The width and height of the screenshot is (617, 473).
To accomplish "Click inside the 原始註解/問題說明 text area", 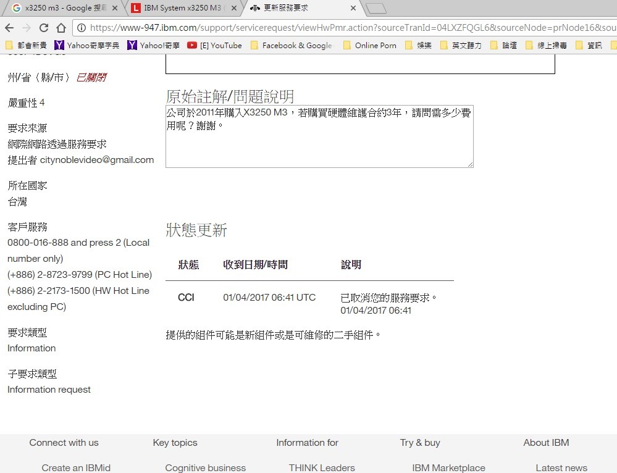I will (x=319, y=136).
